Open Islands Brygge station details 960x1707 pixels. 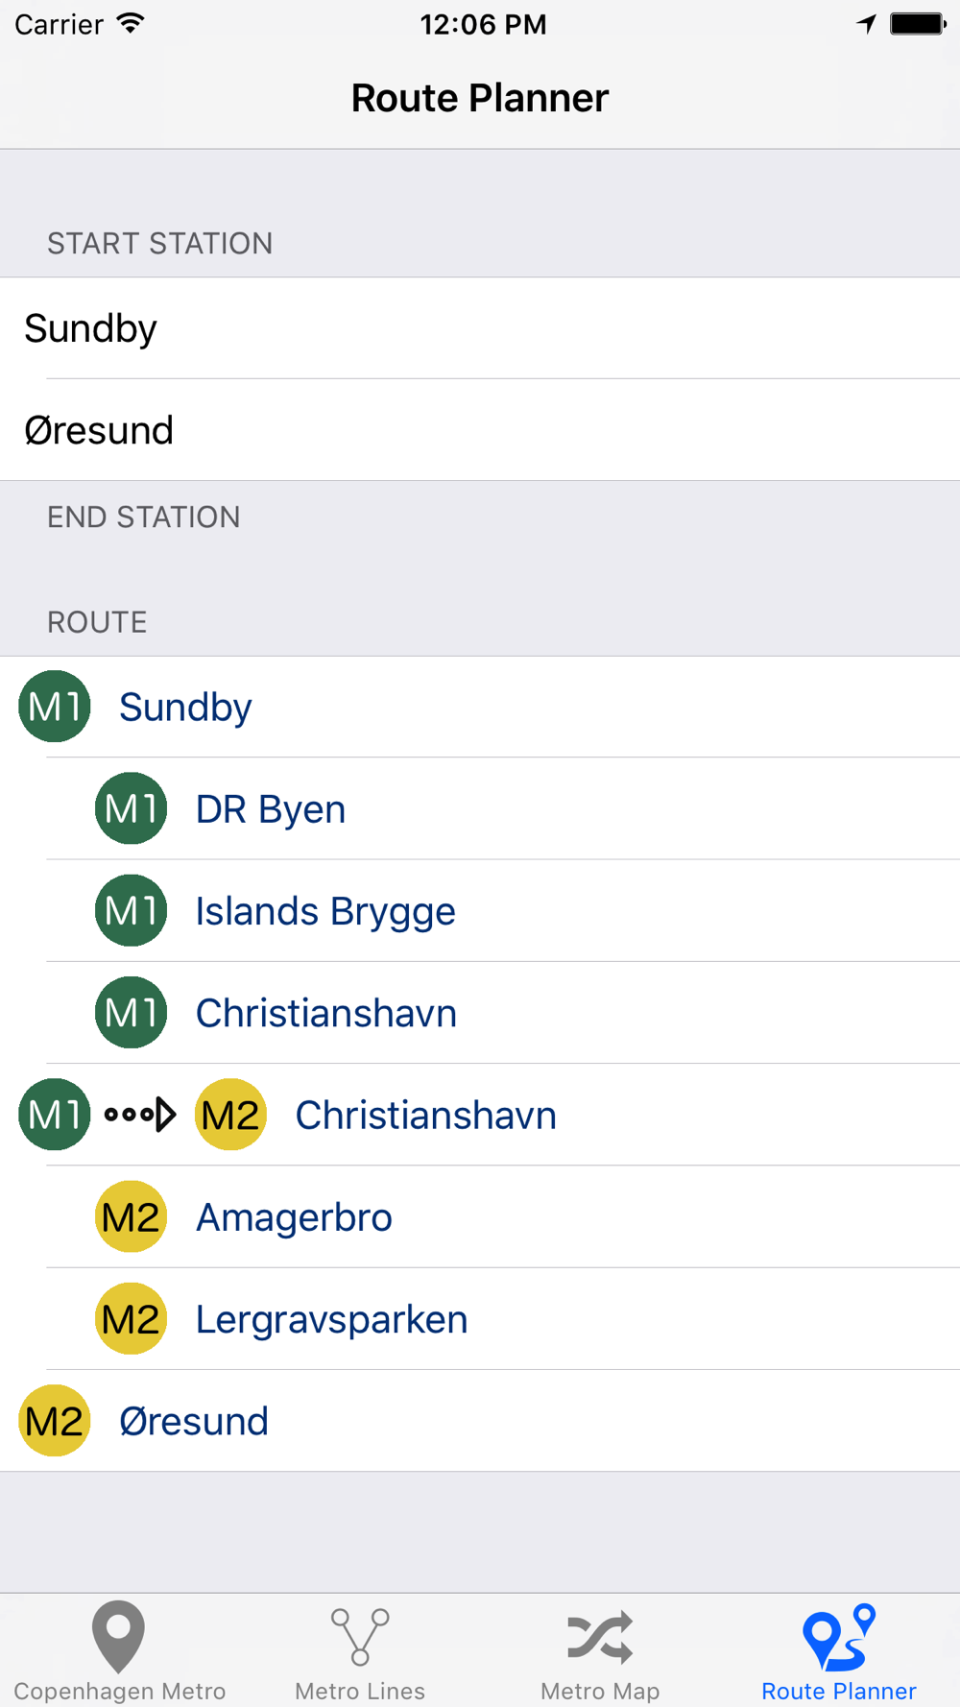pos(325,911)
